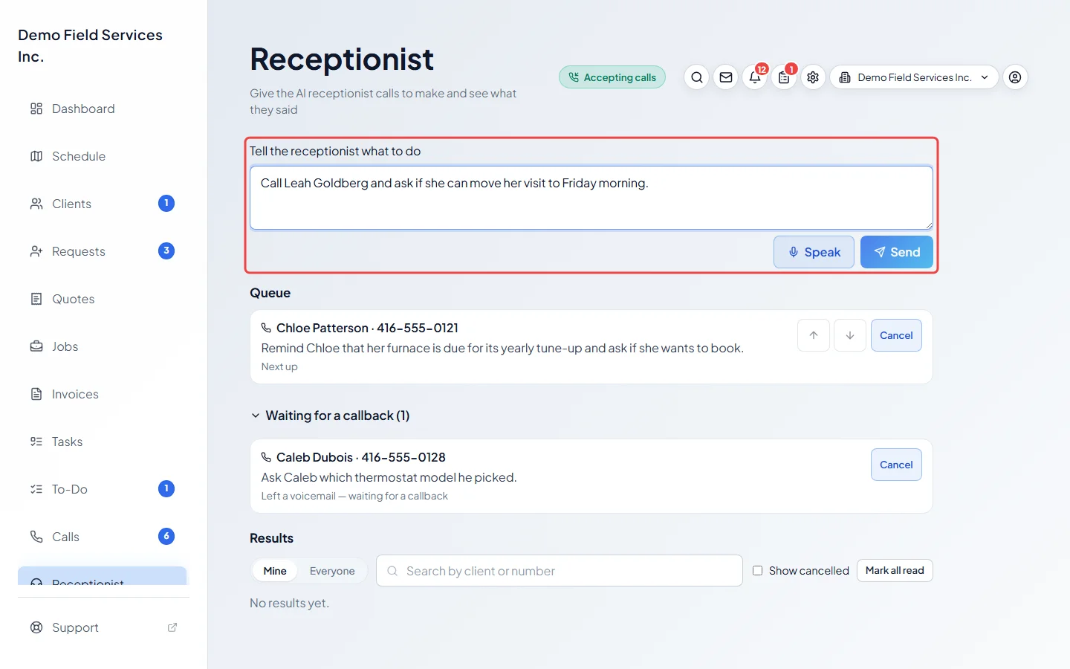
Task: Open Tasks in the sidebar
Action: pyautogui.click(x=103, y=442)
